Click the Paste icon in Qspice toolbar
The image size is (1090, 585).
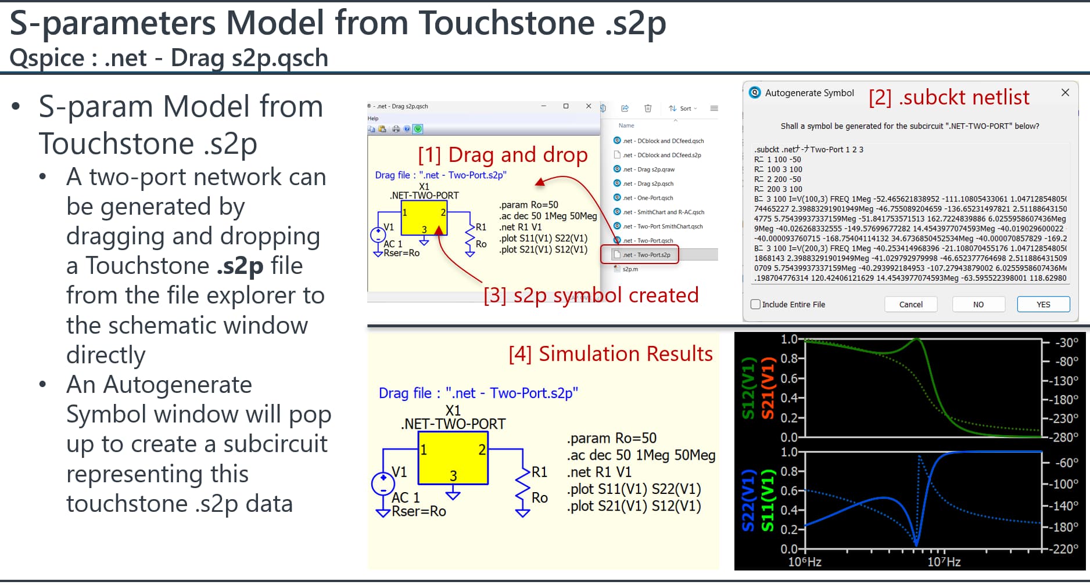pos(382,129)
